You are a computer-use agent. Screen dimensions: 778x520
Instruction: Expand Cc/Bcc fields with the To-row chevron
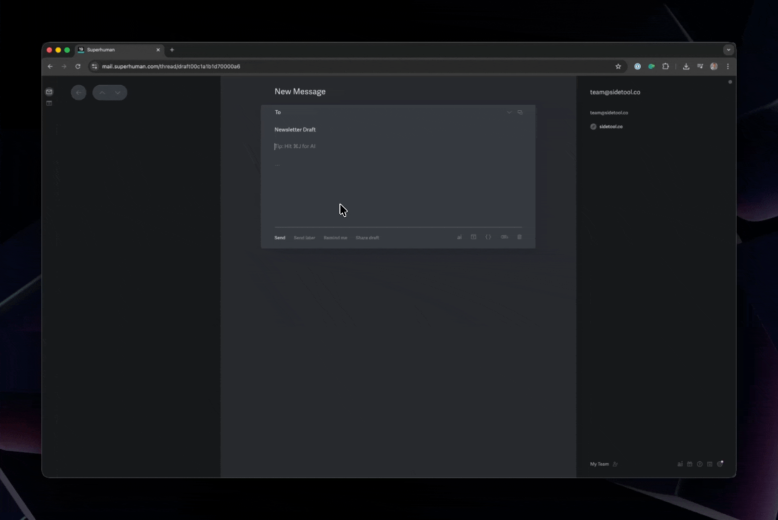point(509,112)
